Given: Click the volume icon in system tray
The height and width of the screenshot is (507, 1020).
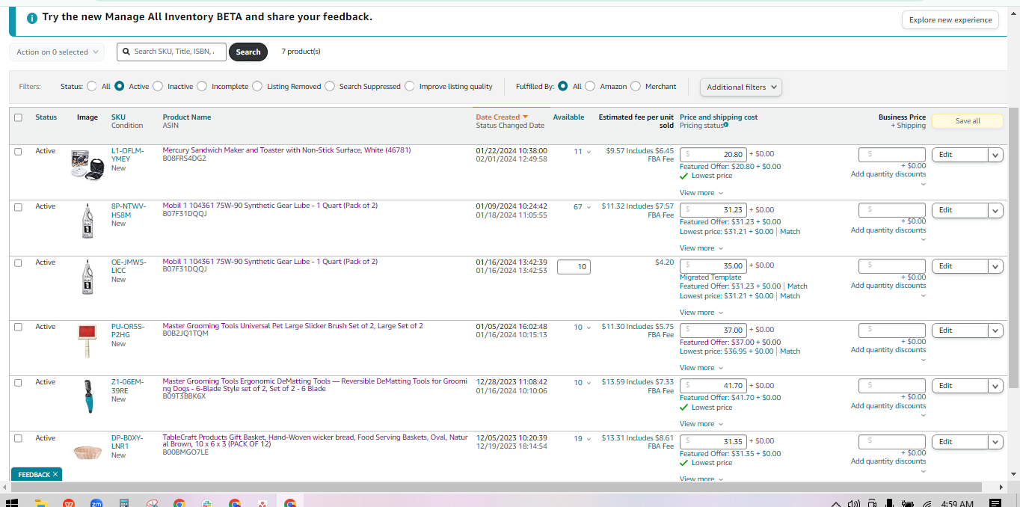Looking at the screenshot, I should tap(854, 503).
